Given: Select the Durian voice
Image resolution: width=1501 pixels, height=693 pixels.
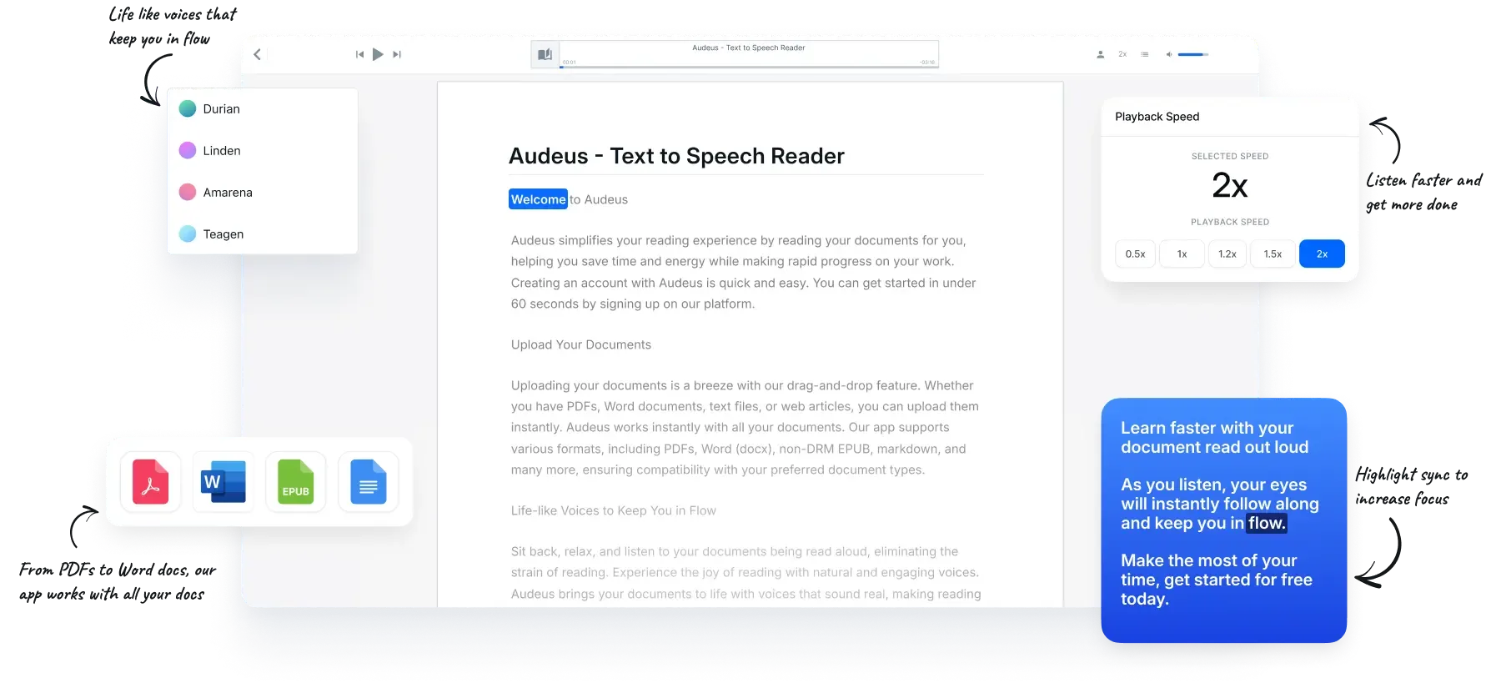Looking at the screenshot, I should tap(263, 109).
